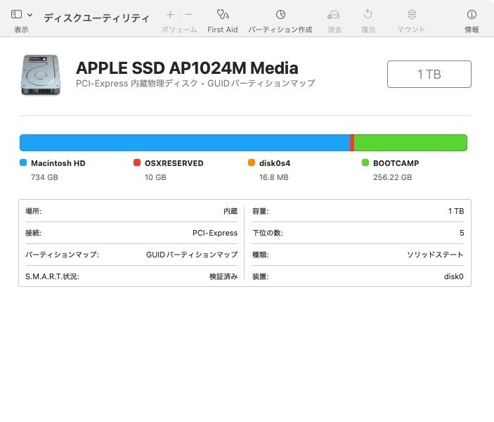The image size is (494, 422).
Task: Click the hard drive disk image
Action: [41, 75]
